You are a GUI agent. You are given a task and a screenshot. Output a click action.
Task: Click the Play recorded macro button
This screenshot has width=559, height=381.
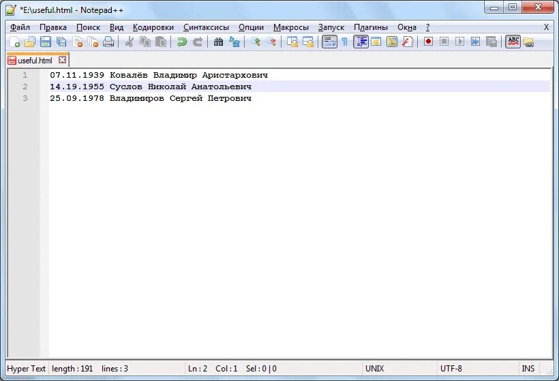pyautogui.click(x=459, y=42)
